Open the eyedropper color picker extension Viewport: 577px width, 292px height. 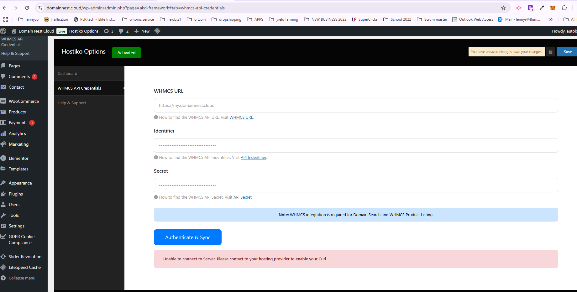coord(542,8)
